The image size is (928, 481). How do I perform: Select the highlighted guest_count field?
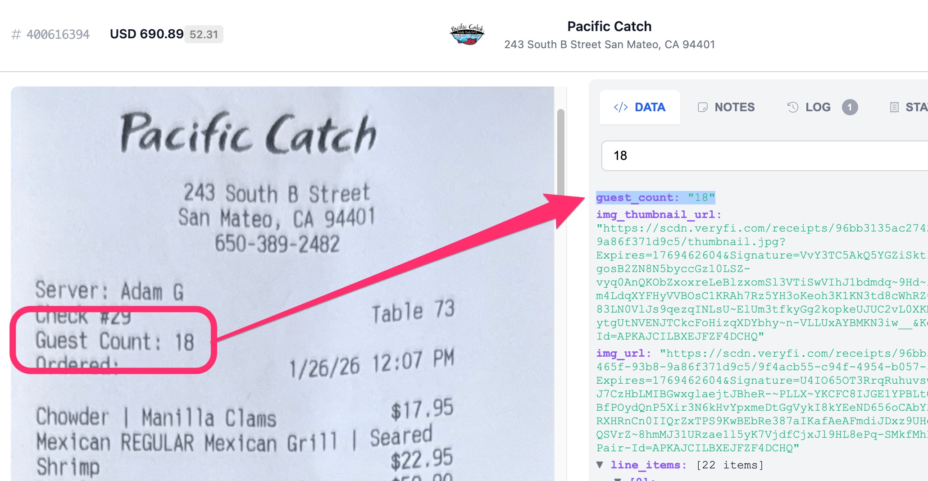click(x=655, y=197)
